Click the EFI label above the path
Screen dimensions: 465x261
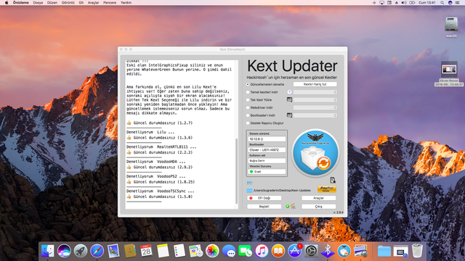coord(249,183)
